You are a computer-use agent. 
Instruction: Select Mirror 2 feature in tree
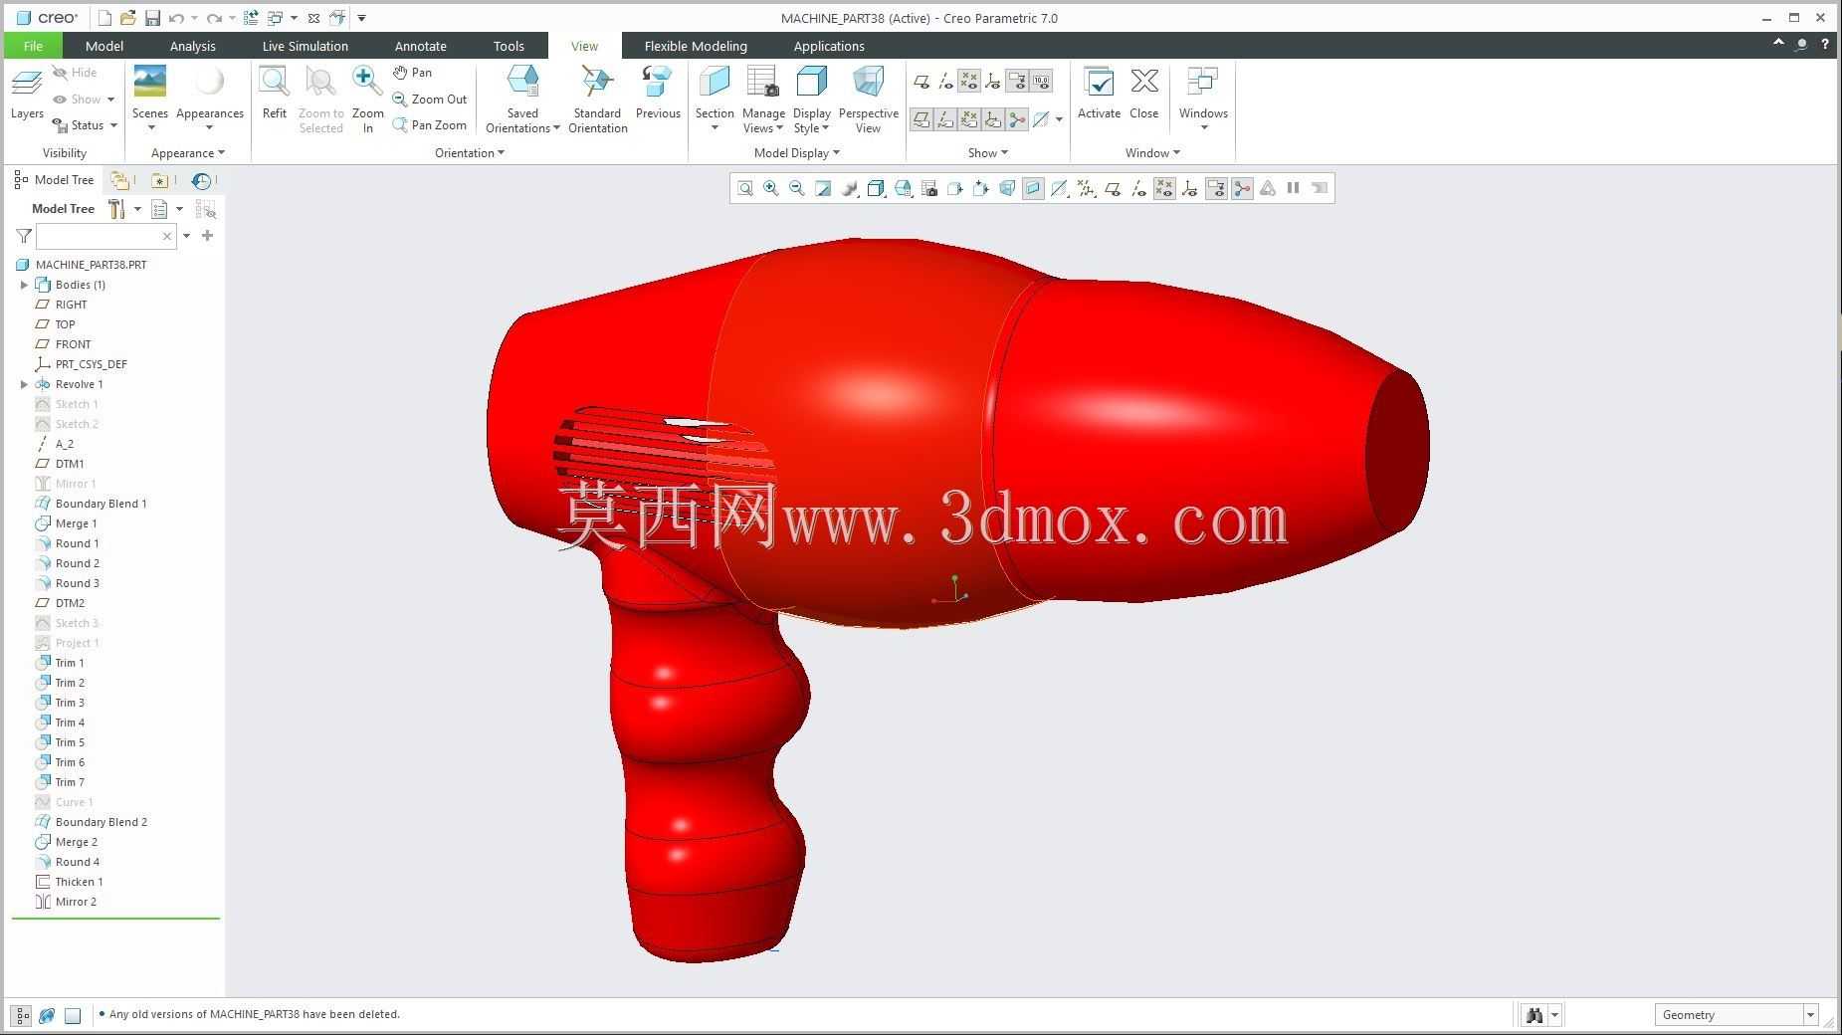pyautogui.click(x=76, y=902)
